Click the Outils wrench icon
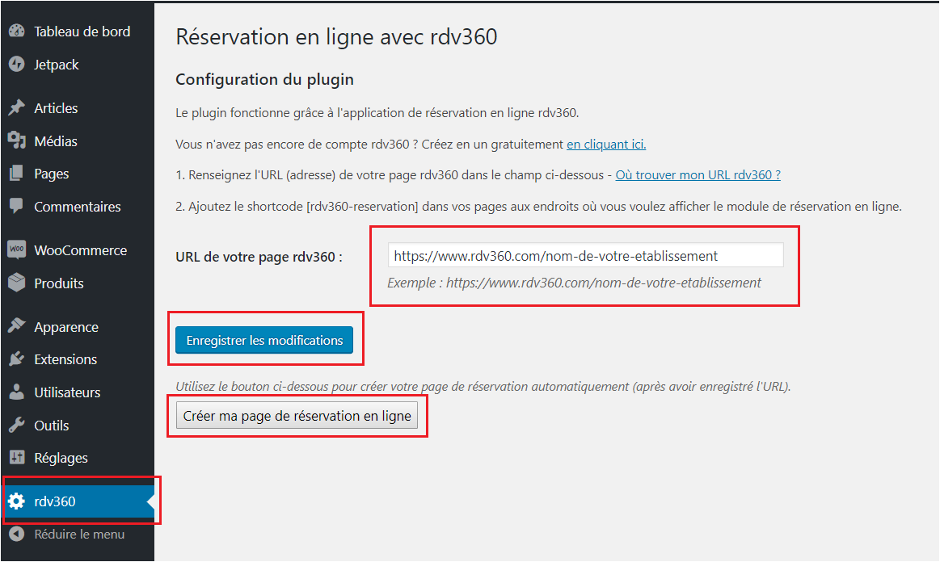The width and height of the screenshot is (940, 562). pyautogui.click(x=17, y=425)
